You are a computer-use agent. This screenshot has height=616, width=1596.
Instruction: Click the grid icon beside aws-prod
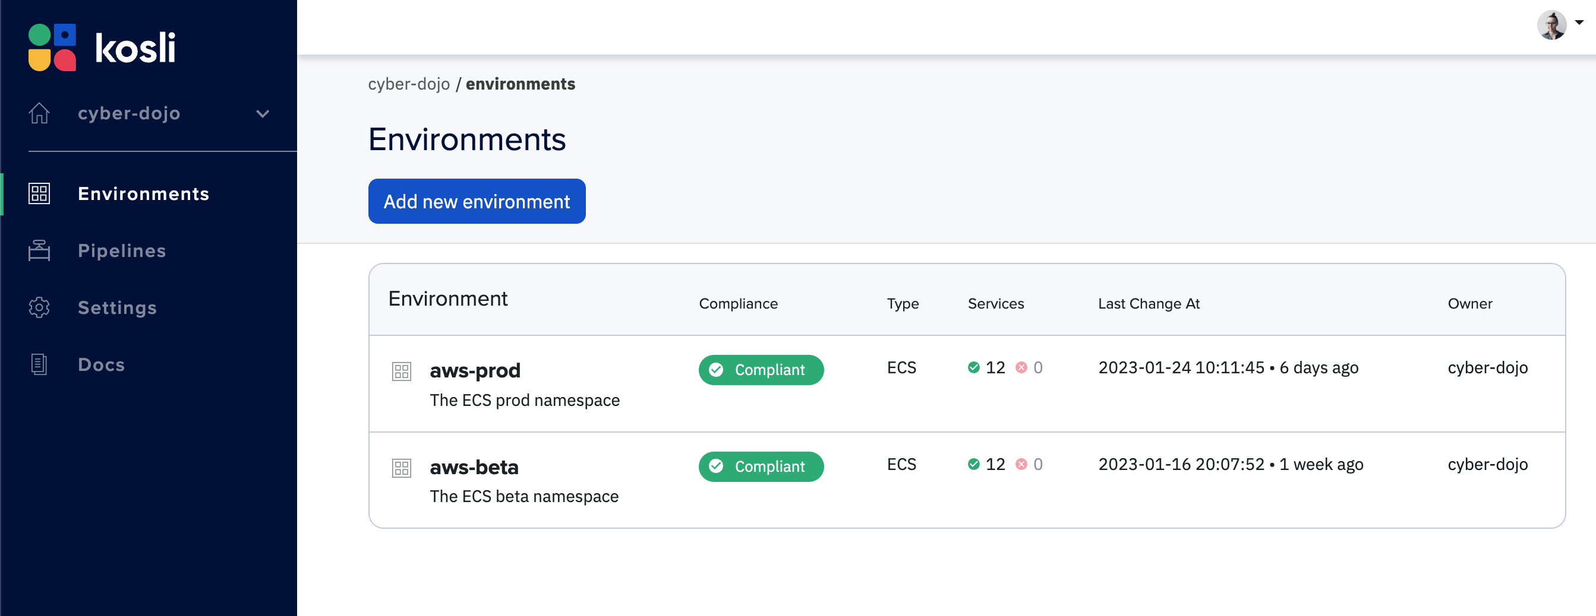pos(402,371)
